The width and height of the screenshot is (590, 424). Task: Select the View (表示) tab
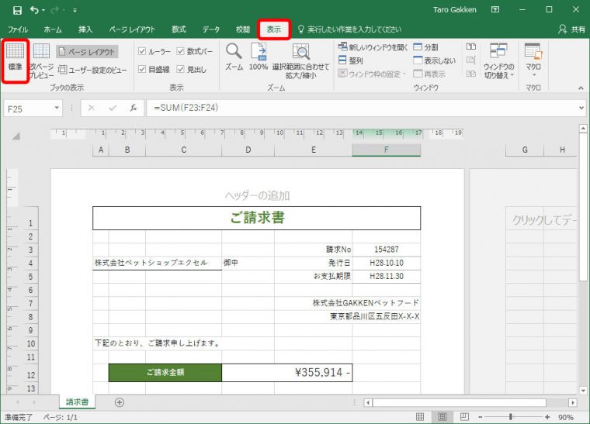pyautogui.click(x=274, y=29)
